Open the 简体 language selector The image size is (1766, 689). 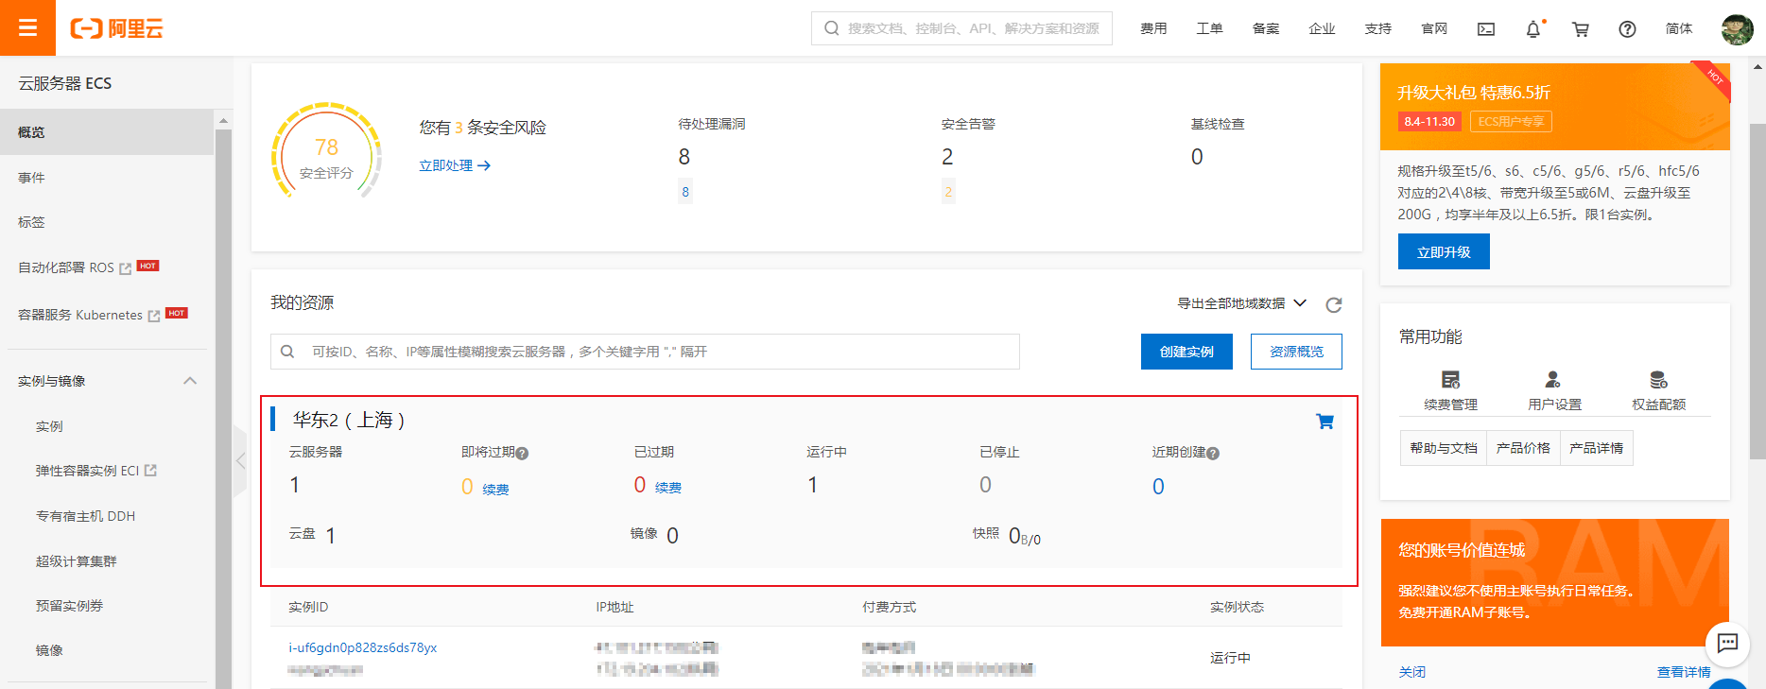(1679, 29)
